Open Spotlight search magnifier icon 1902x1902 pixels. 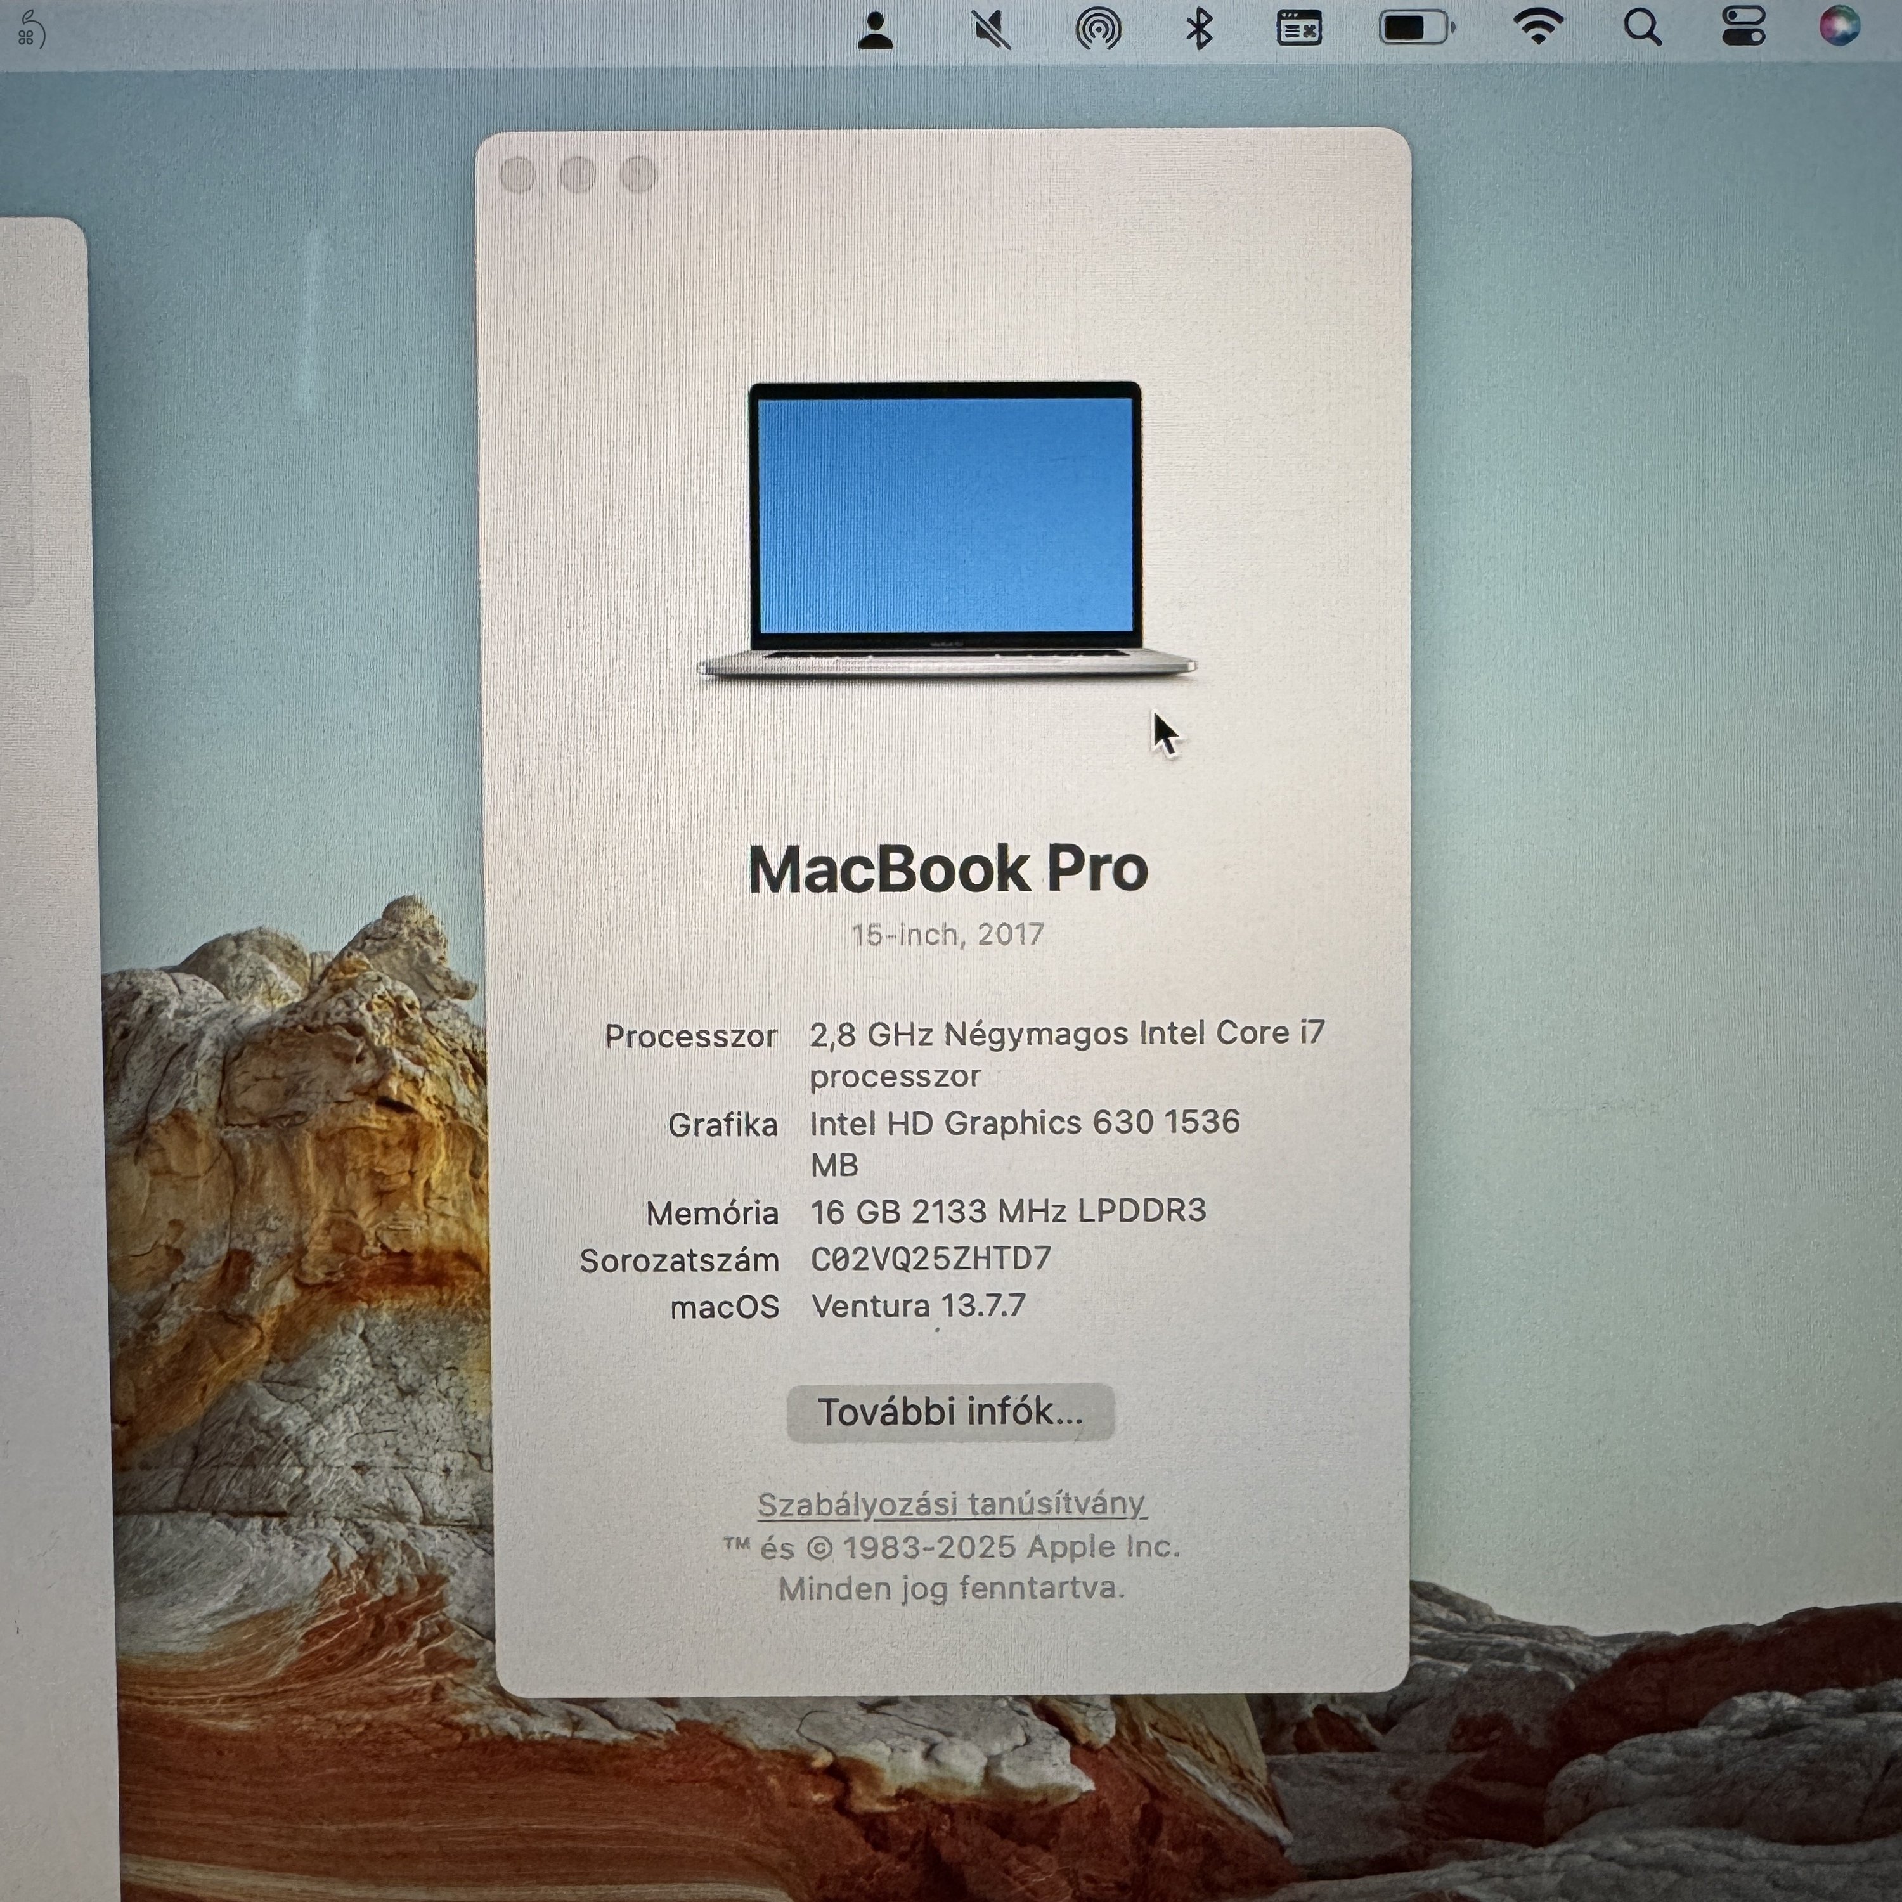click(x=1642, y=27)
